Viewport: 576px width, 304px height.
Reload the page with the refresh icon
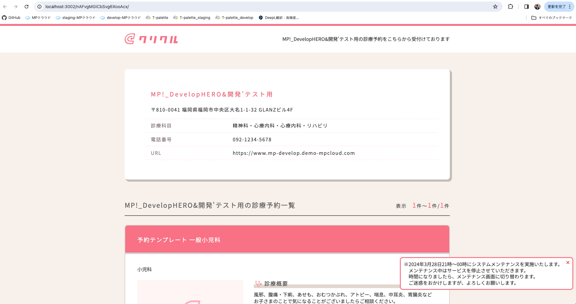26,7
